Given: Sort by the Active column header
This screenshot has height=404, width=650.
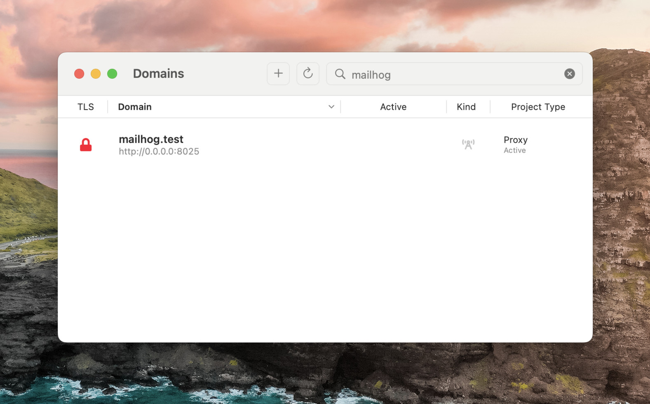Looking at the screenshot, I should 393,107.
